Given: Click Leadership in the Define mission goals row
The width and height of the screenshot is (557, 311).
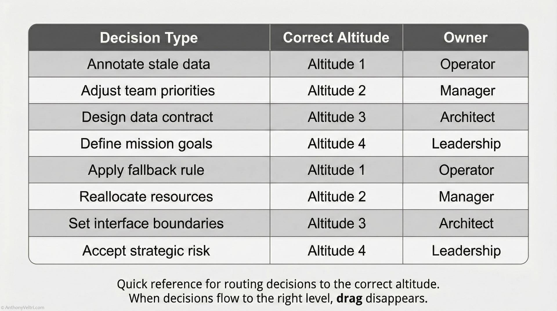Looking at the screenshot, I should 466,144.
